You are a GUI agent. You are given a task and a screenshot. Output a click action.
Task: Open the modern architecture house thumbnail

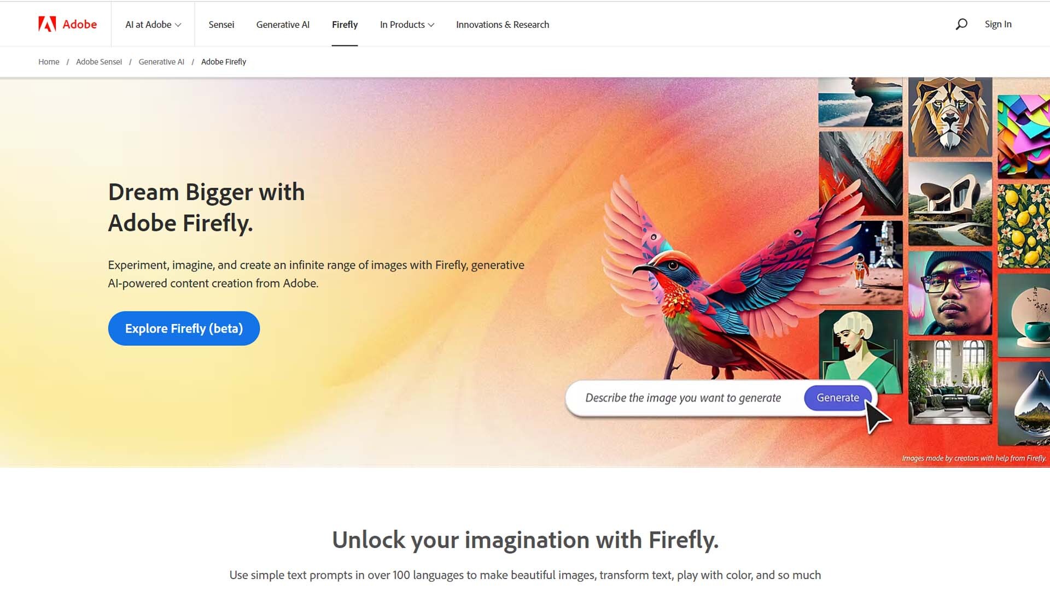point(950,204)
